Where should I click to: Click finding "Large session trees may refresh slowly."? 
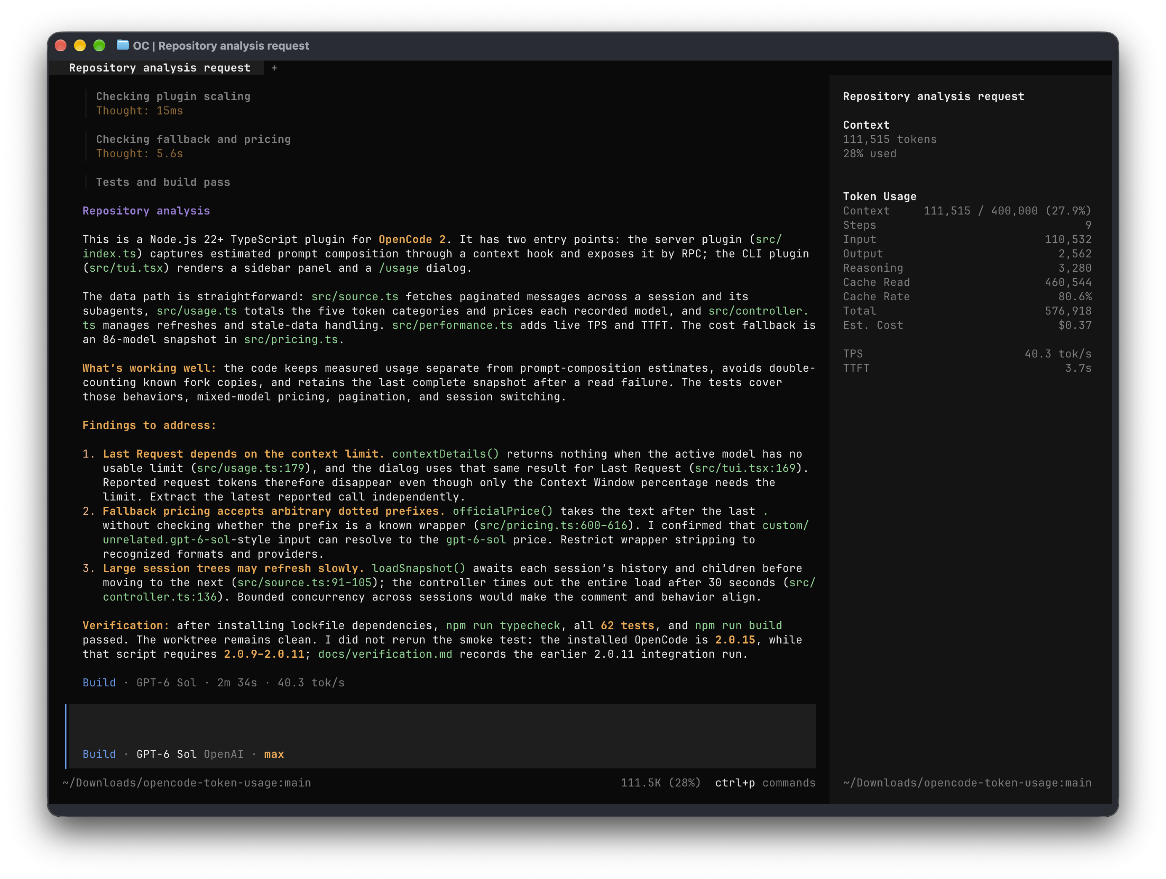233,568
